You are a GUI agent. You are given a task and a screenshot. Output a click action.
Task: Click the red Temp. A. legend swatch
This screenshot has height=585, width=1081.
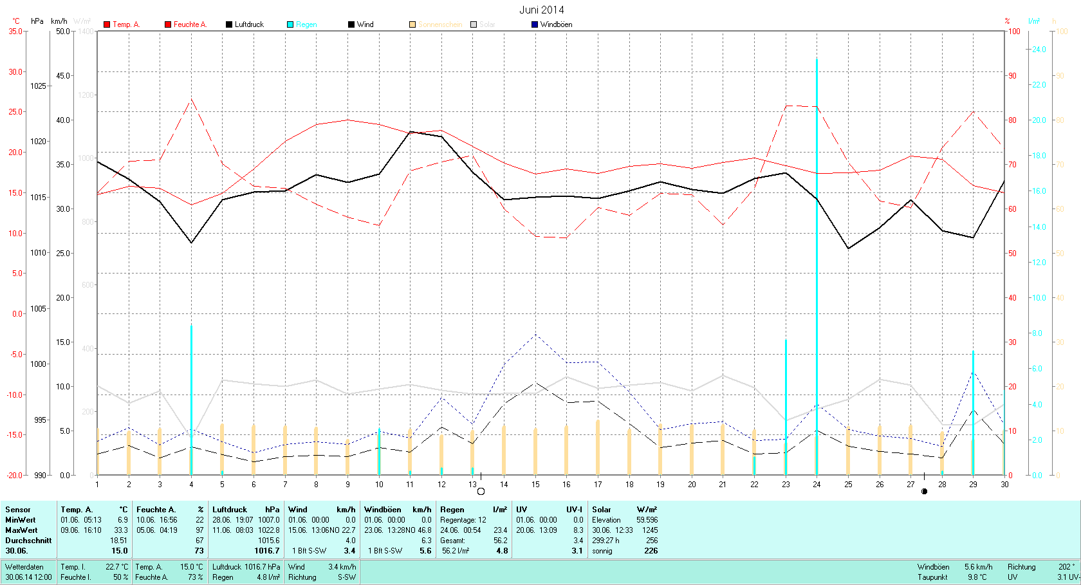(x=107, y=24)
